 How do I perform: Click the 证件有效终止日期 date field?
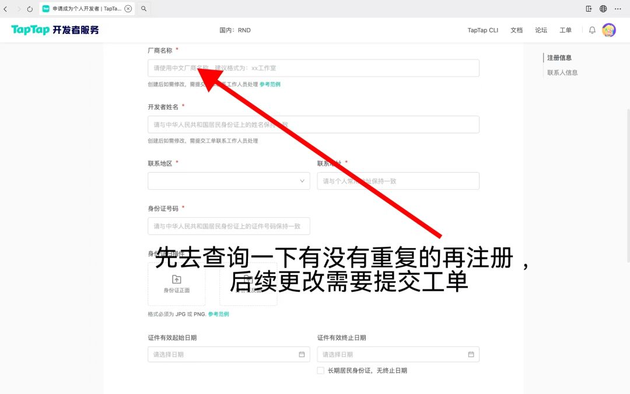398,354
